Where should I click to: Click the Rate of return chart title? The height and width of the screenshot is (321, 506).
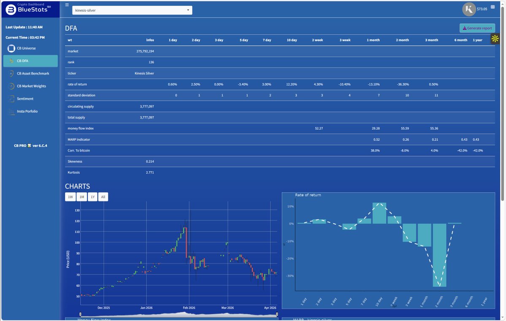click(x=308, y=195)
